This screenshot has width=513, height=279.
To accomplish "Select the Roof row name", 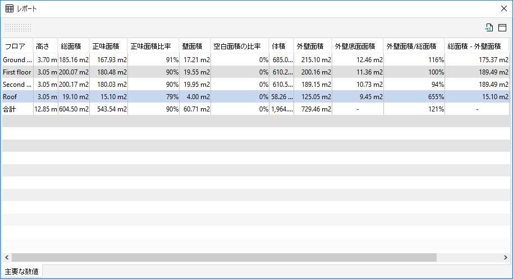I will (x=17, y=97).
